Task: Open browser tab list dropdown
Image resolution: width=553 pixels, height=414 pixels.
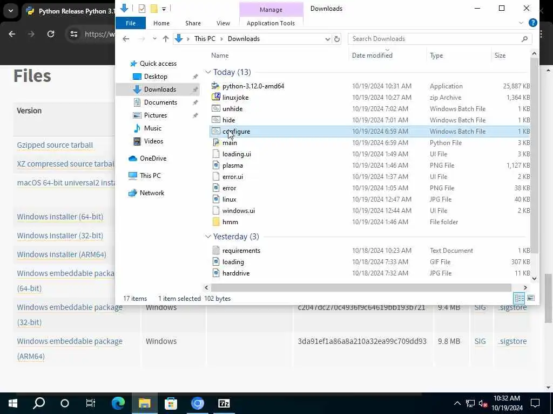Action: pos(11,11)
